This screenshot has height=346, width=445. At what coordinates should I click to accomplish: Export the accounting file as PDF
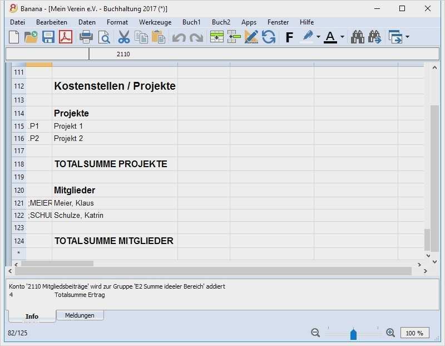pos(66,37)
